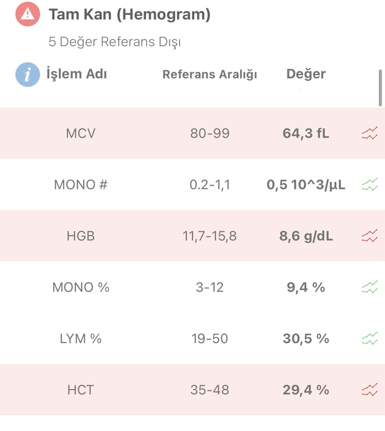385x431 pixels.
Task: Open trend chart icon for LYM %
Action: tap(369, 338)
